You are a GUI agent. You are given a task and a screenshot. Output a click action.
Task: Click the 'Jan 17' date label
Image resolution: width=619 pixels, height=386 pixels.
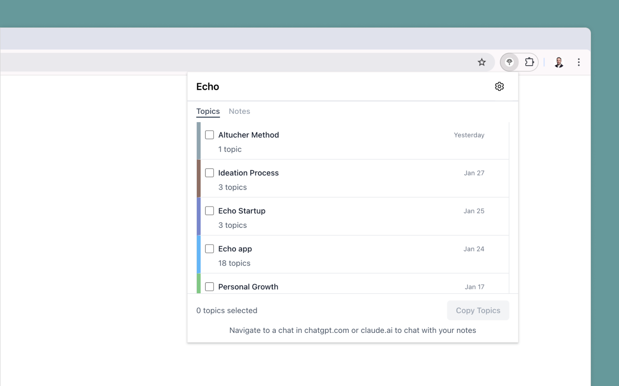pyautogui.click(x=474, y=287)
